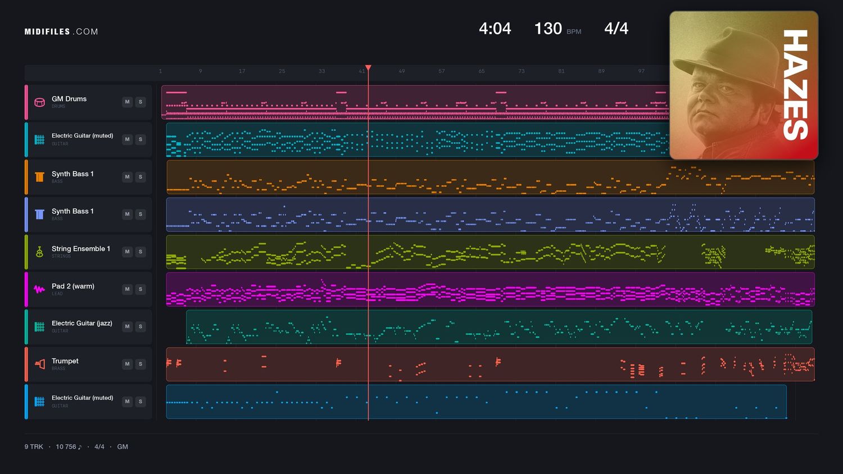Select the Electric Guitar (jazz) track name
843x474 pixels.
[x=82, y=323]
